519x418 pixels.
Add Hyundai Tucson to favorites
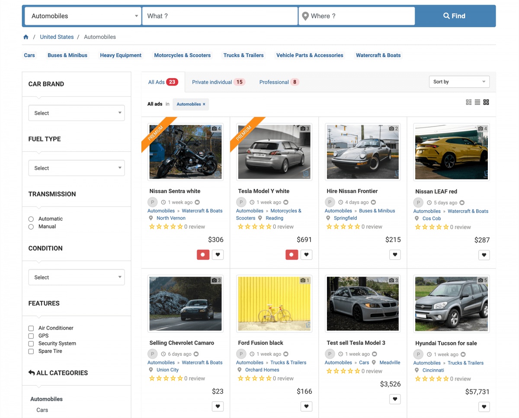pos(484,406)
